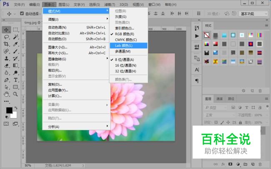This screenshot has width=271, height=169.
Task: Swap foreground and background colors
Action: click(x=16, y=108)
